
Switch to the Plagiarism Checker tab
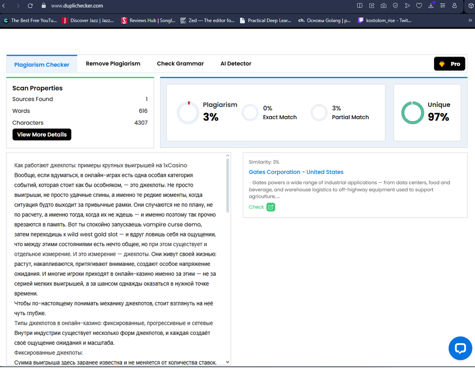[42, 64]
